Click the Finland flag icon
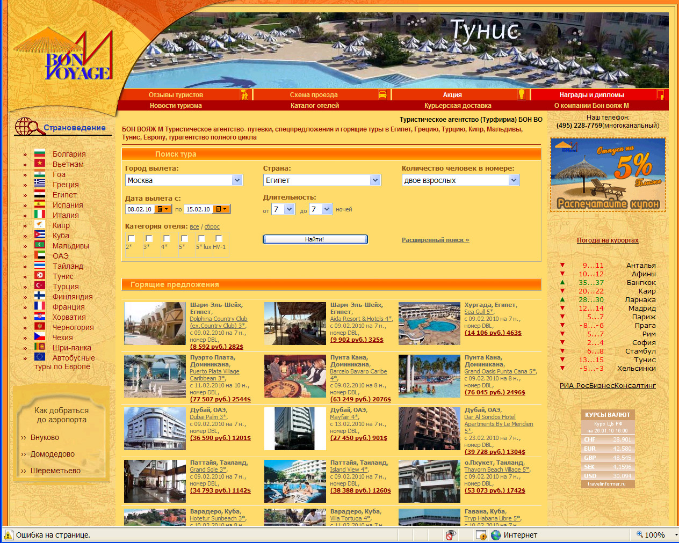 click(40, 297)
